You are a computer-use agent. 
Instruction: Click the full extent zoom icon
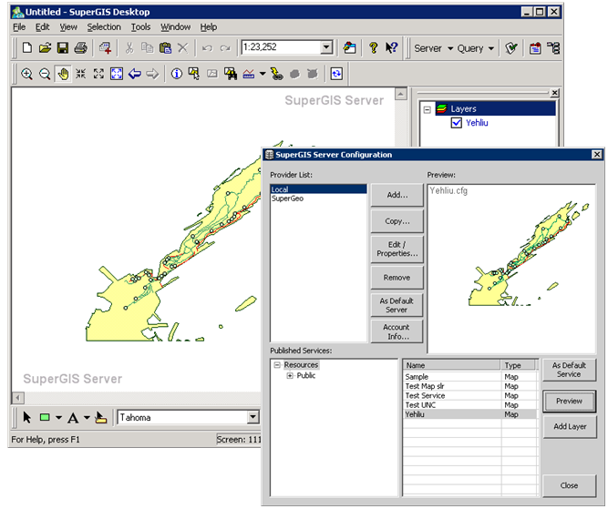[116, 75]
